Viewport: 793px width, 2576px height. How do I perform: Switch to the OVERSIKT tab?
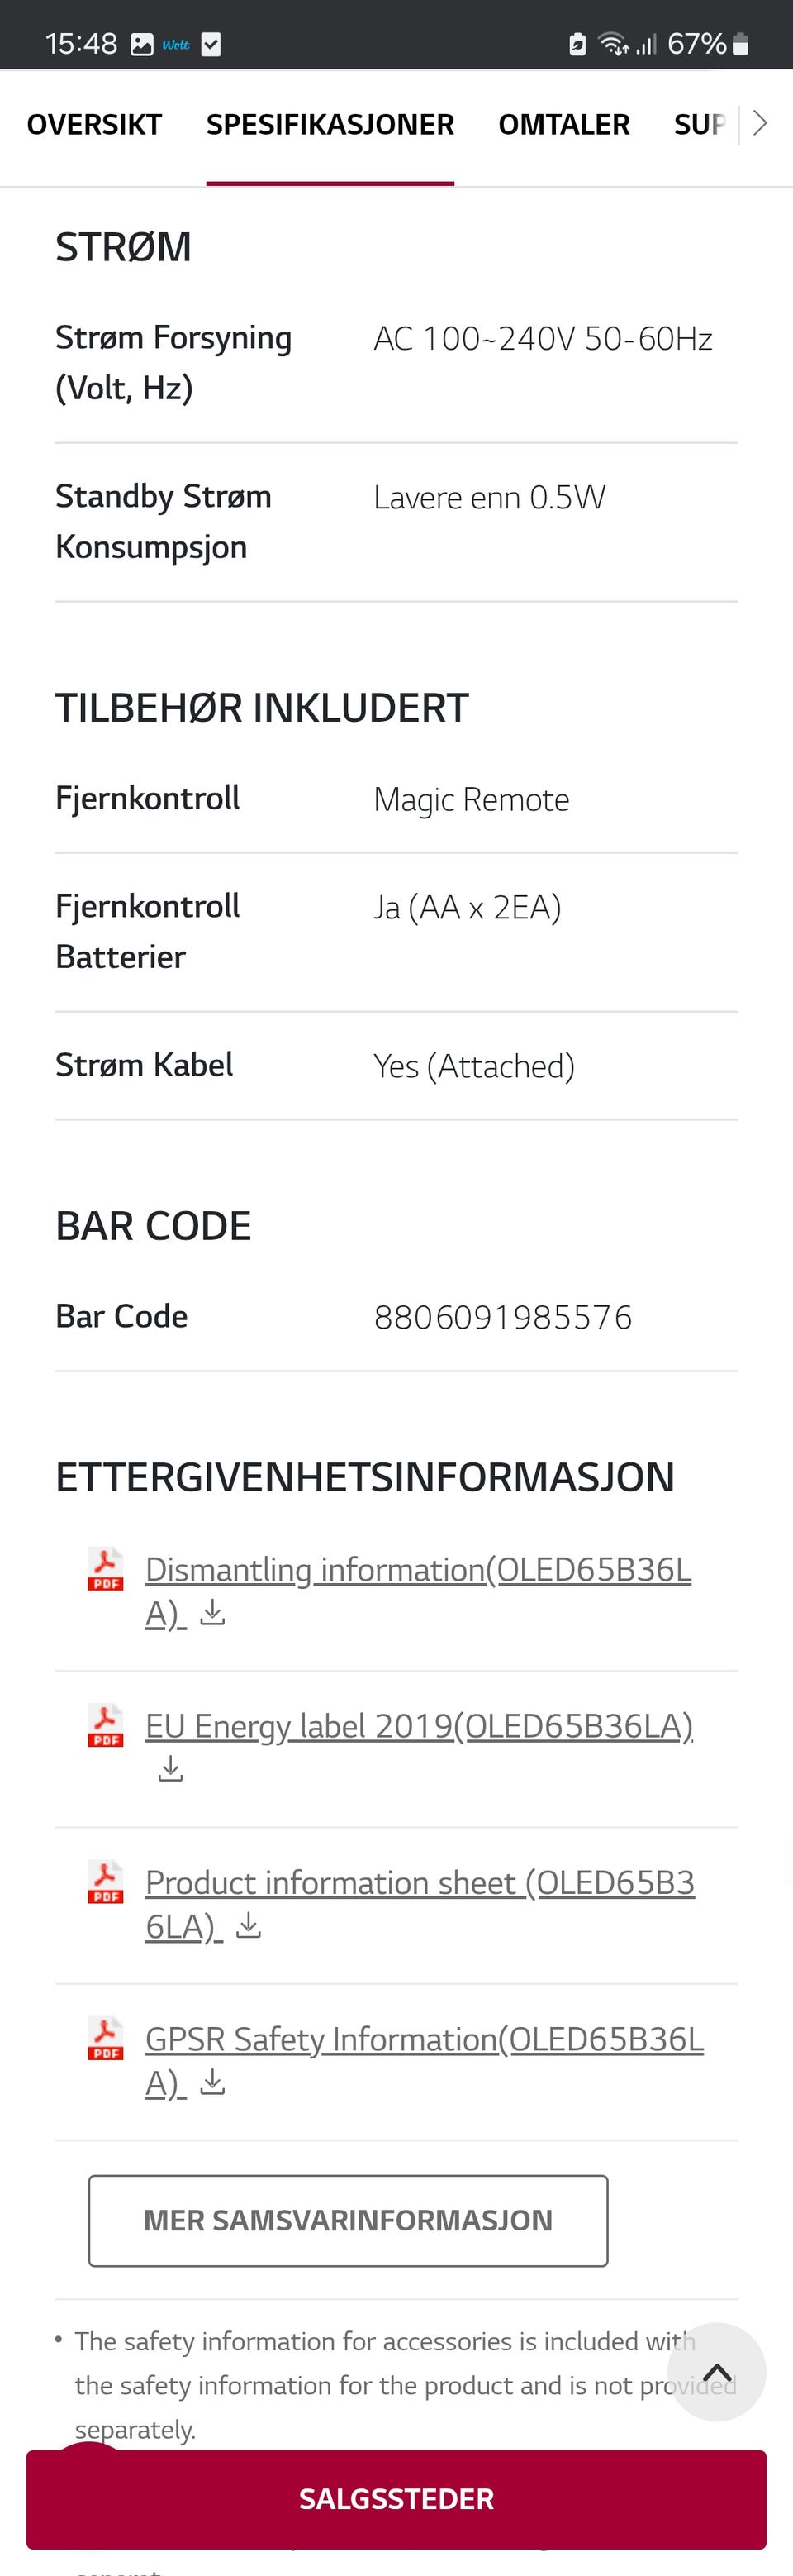[x=94, y=124]
